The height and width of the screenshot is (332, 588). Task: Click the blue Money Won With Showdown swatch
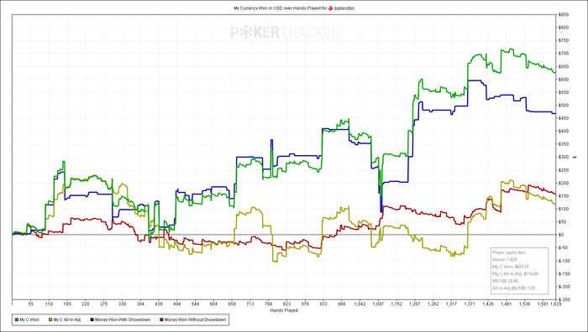pos(92,319)
